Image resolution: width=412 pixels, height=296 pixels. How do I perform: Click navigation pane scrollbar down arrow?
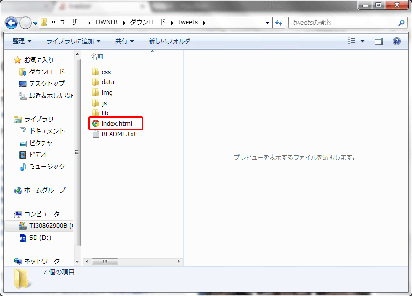click(x=77, y=261)
